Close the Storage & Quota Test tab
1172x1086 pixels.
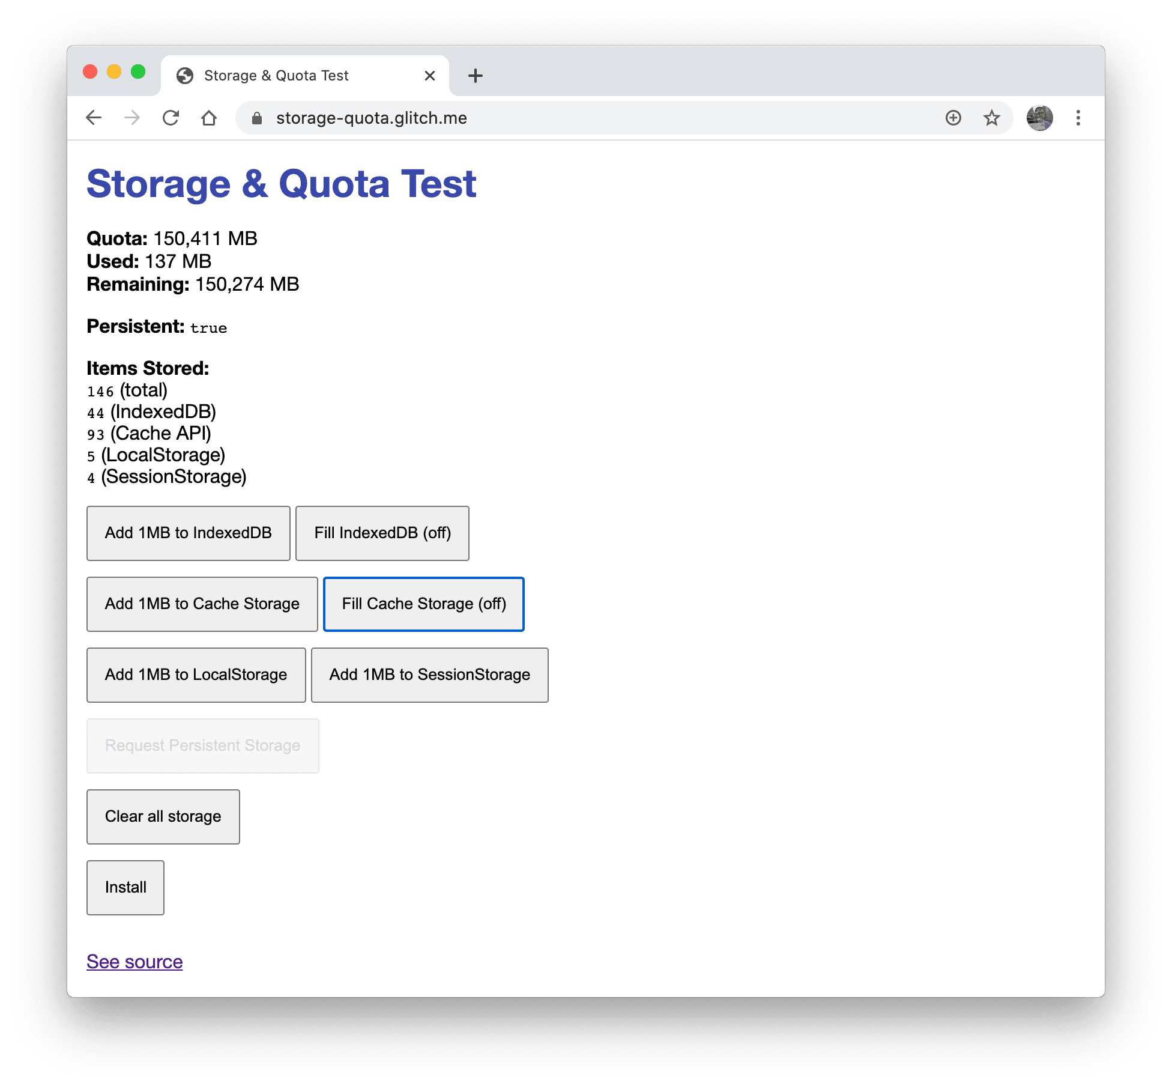click(429, 76)
